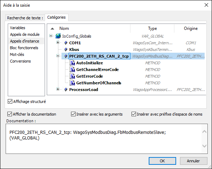Select the IoConfig_Globals row
Image resolution: width=212 pixels, height=169 pixels.
pos(77,36)
